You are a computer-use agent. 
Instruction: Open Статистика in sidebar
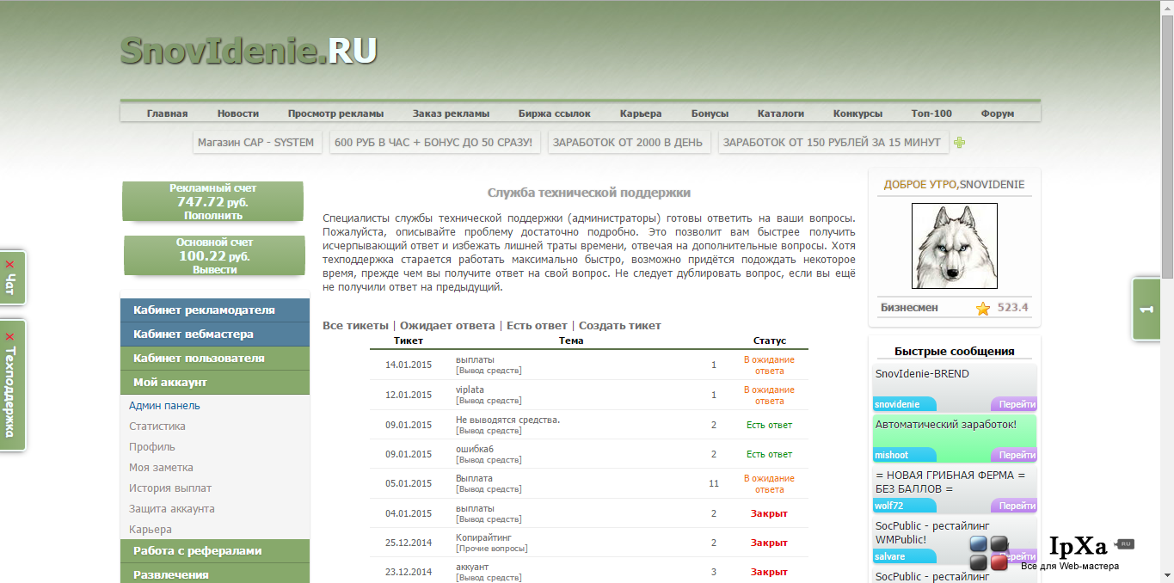157,427
